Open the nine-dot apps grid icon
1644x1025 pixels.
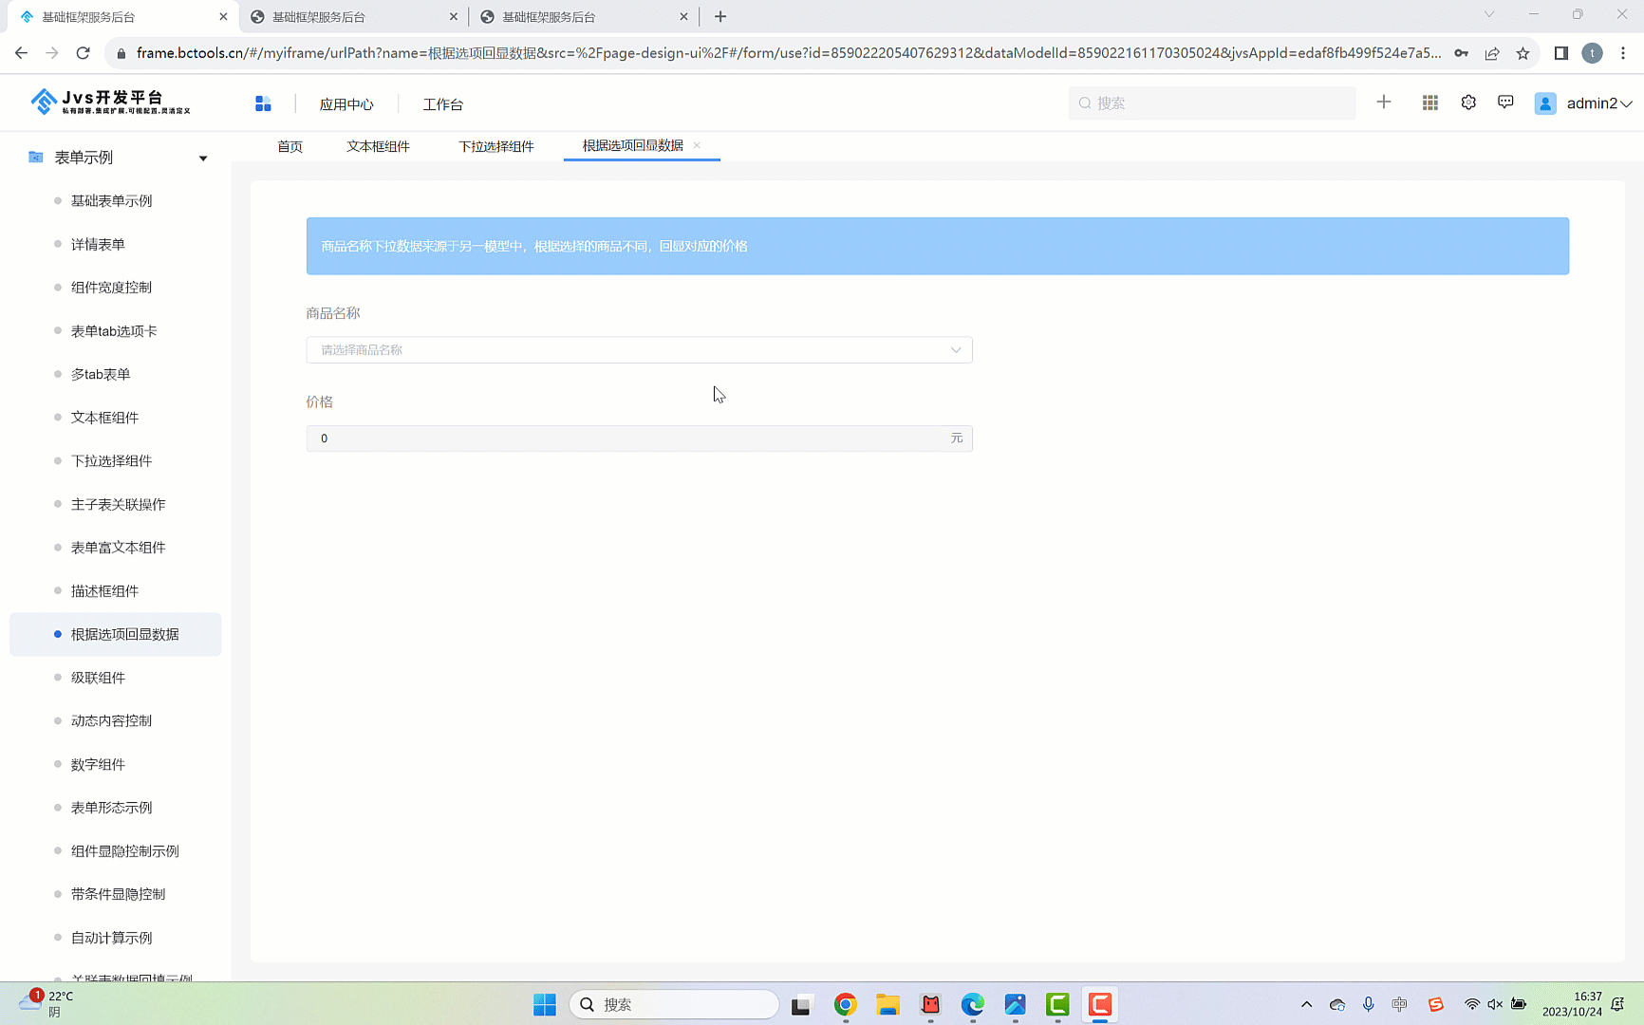coord(1430,102)
